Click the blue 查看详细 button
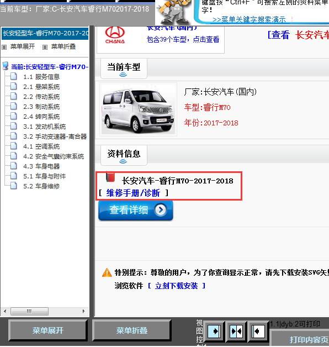Image resolution: width=329 pixels, height=347 pixels. [x=136, y=210]
